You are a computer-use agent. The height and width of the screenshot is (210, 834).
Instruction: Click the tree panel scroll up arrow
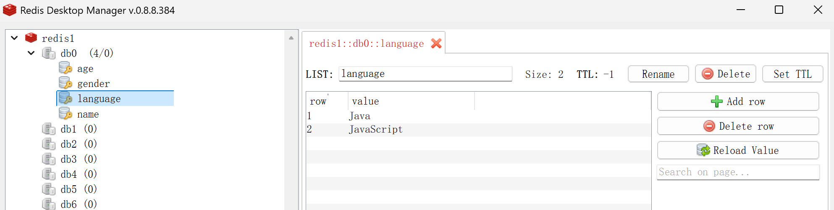coord(291,38)
